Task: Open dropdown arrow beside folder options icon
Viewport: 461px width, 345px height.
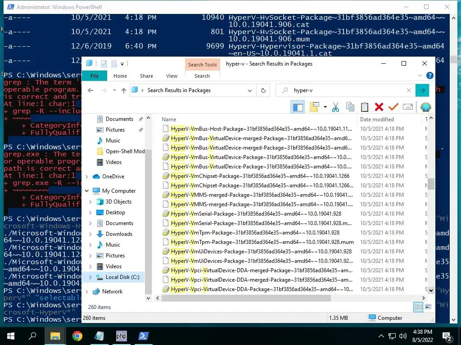Action: [x=325, y=107]
